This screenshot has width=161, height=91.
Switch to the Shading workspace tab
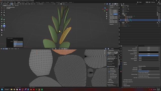pos(43,2)
